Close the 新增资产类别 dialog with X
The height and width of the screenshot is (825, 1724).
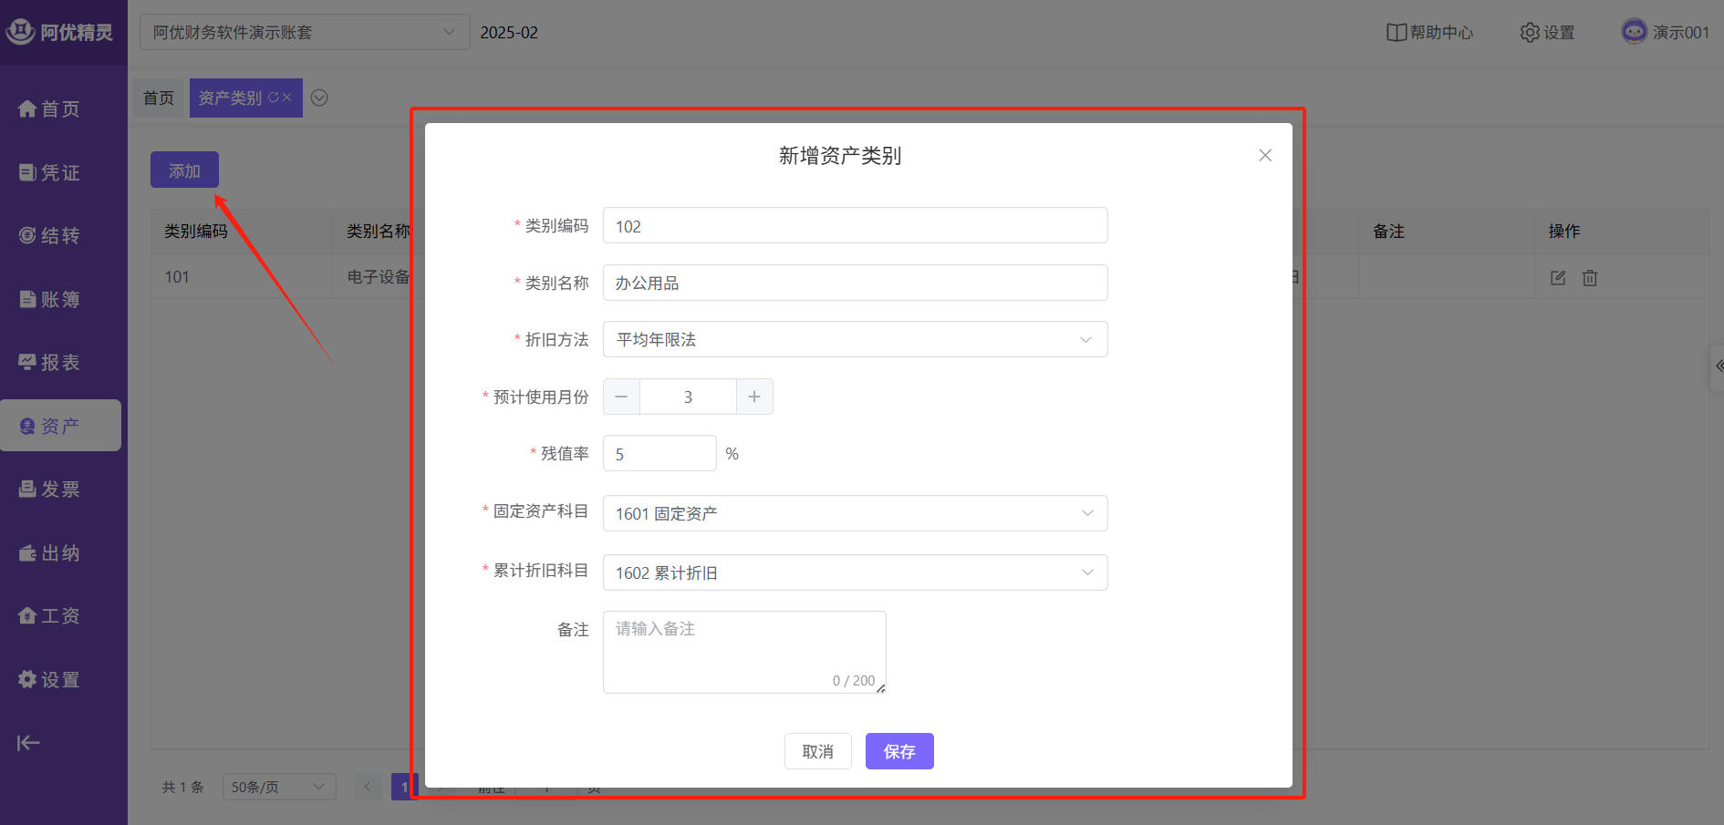(1265, 156)
